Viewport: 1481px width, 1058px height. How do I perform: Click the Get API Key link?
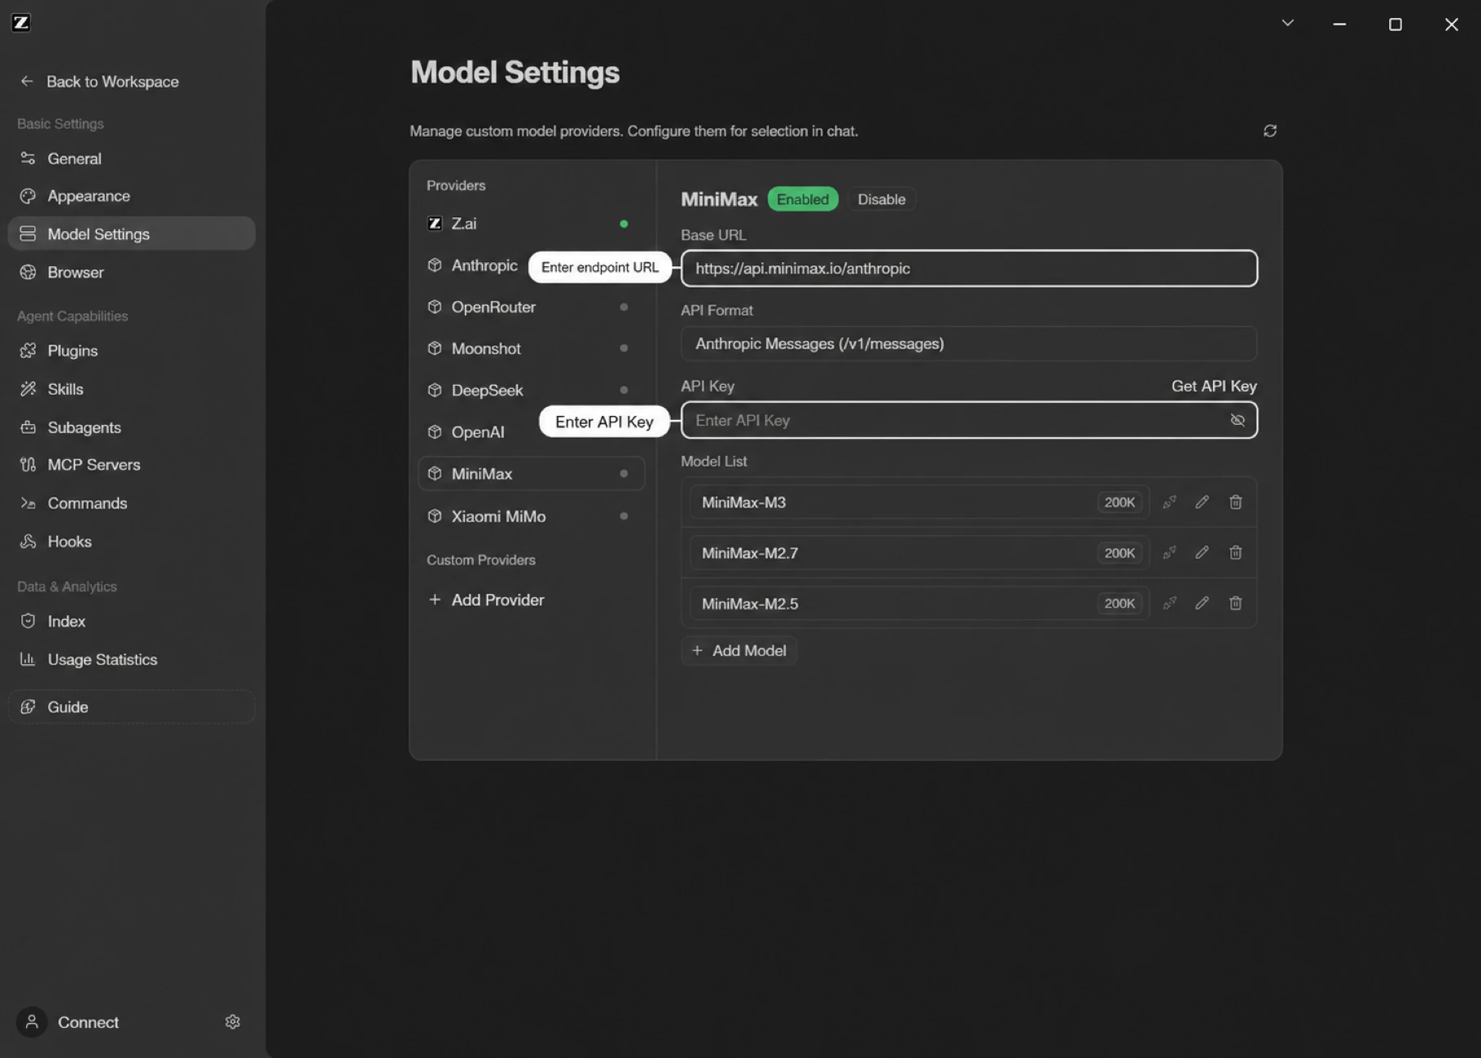tap(1214, 386)
